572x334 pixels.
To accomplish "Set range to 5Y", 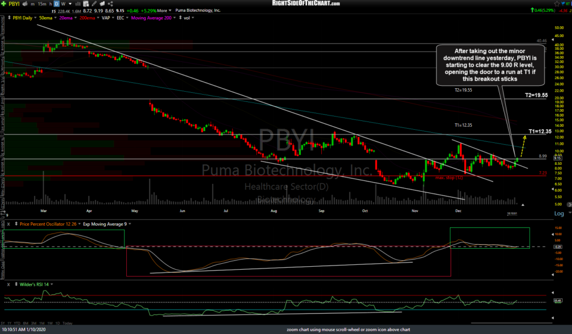I will point(3,323).
